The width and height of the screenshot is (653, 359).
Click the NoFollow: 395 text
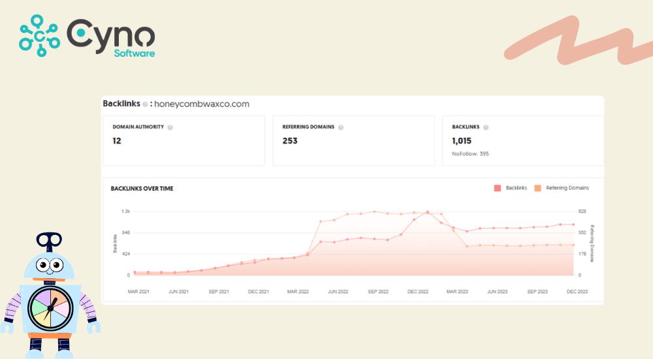[470, 154]
